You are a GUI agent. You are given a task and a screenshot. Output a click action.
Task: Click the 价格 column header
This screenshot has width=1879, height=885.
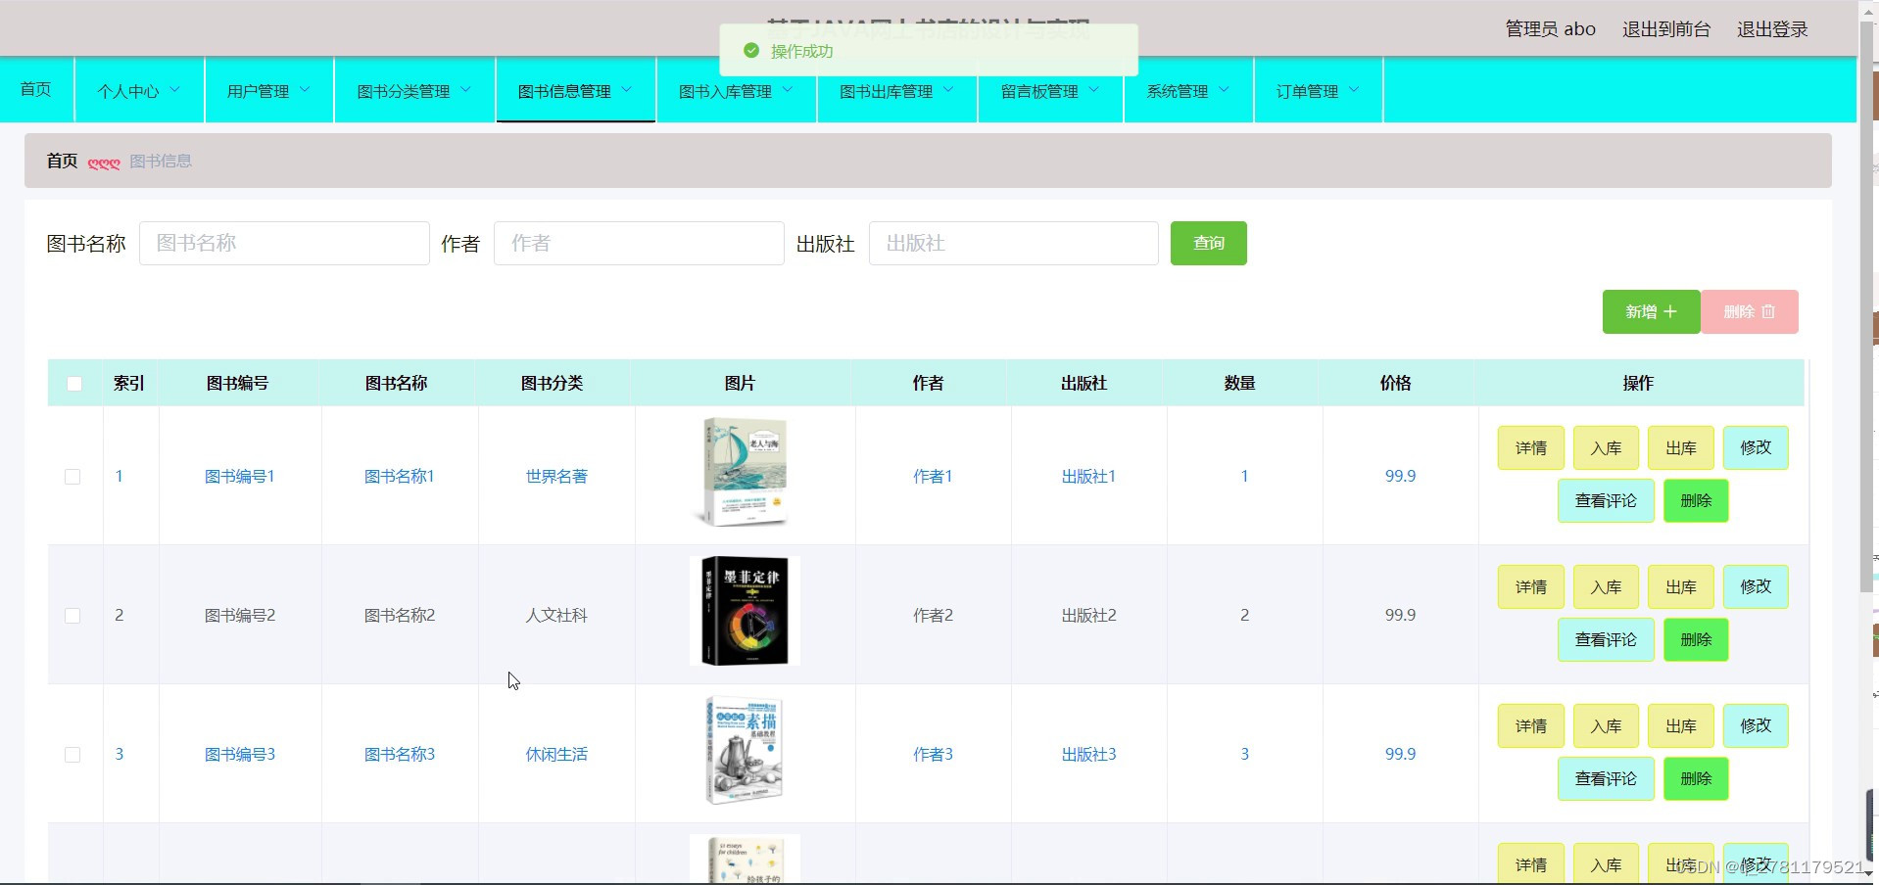pos(1396,383)
